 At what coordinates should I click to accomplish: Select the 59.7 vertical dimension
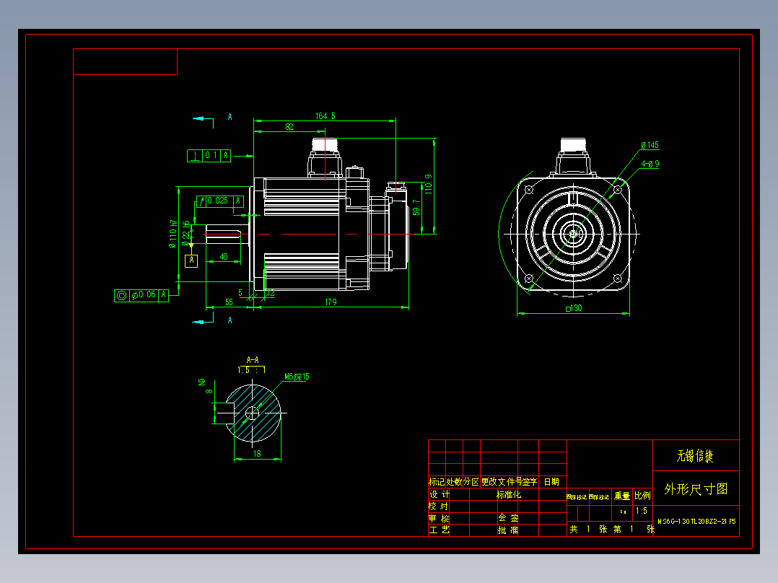416,207
